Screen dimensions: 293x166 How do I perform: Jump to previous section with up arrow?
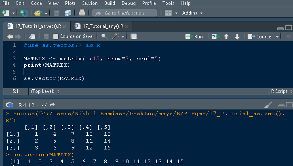(226, 36)
